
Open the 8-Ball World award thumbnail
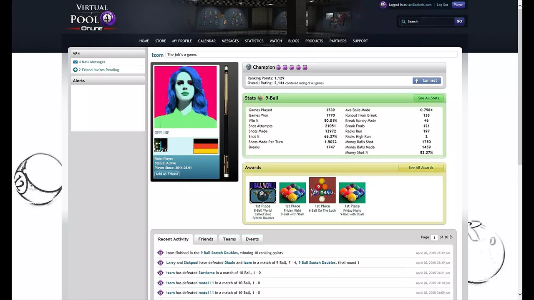[263, 193]
